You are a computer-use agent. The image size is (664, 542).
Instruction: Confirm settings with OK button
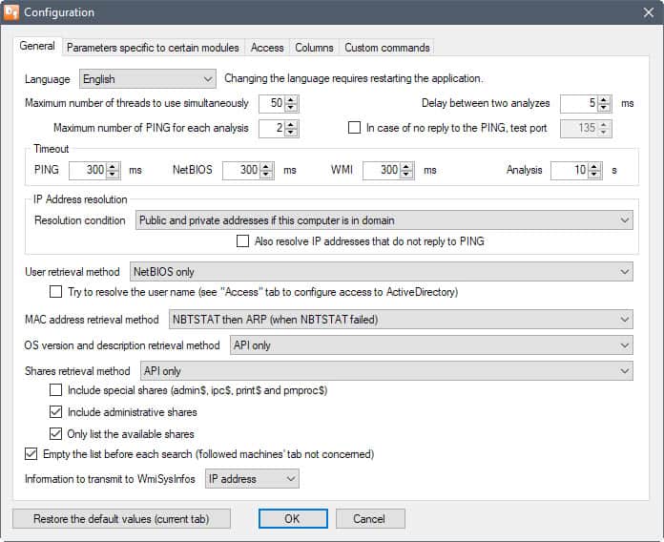293,519
